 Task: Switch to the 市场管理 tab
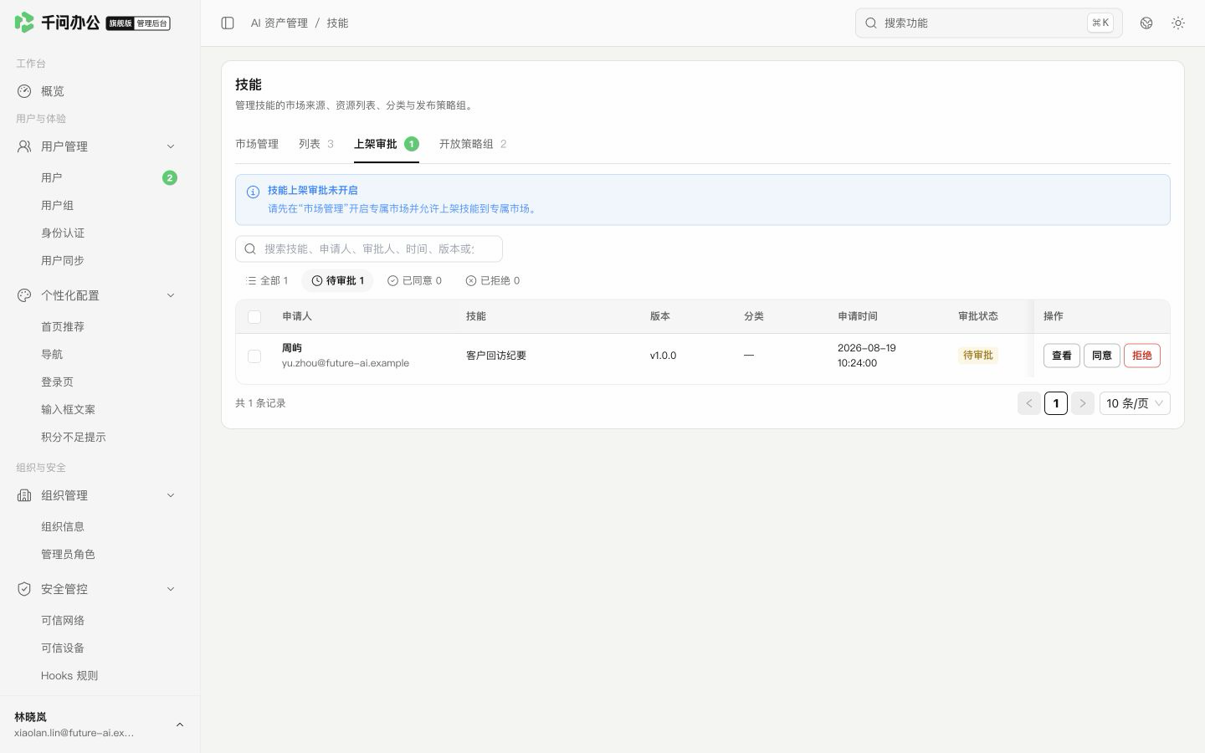coord(257,144)
